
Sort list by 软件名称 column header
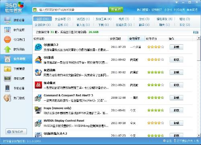[70, 39]
